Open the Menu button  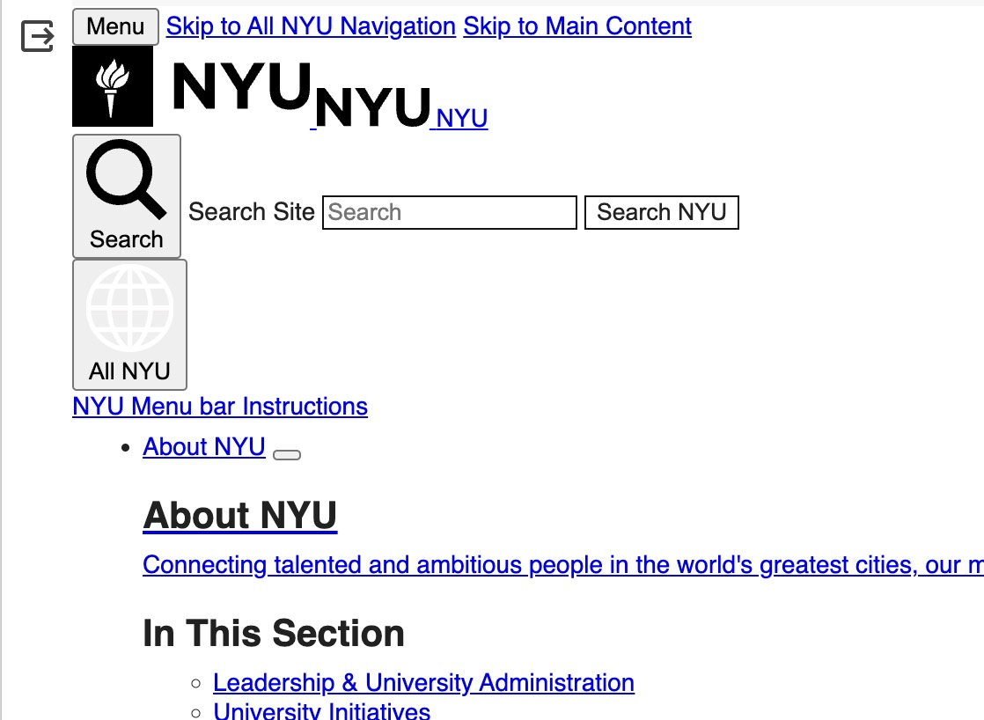coord(115,26)
